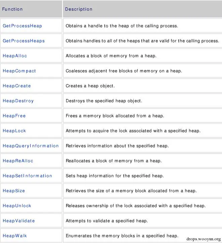This screenshot has height=243, width=222.
Task: Open the HeapCreate function link
Action: [x=17, y=86]
